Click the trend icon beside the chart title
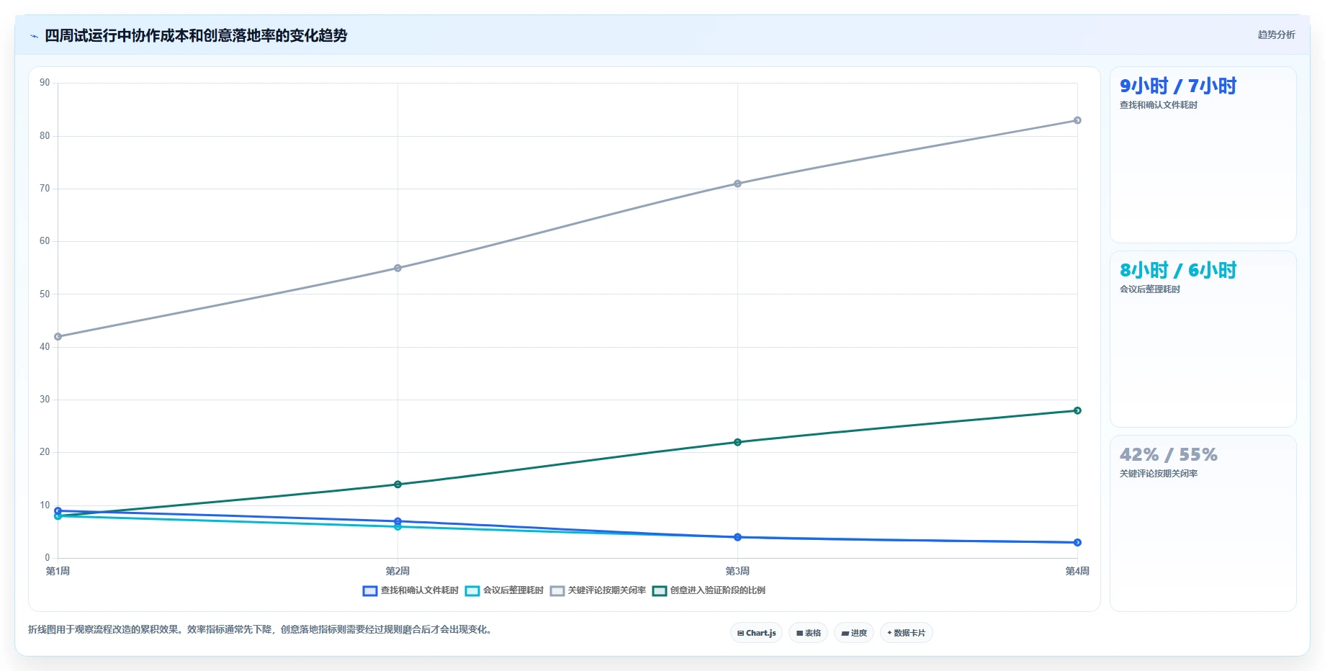This screenshot has width=1325, height=671. pyautogui.click(x=34, y=36)
